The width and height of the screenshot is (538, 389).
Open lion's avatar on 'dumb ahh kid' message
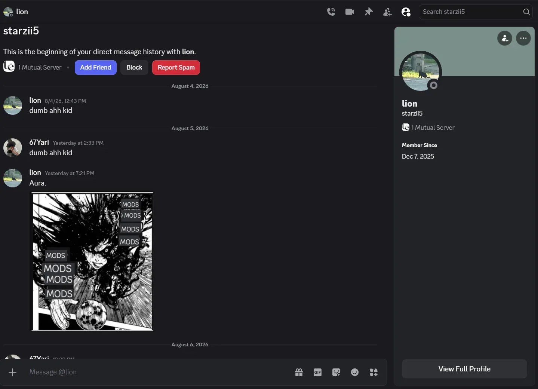click(x=13, y=105)
